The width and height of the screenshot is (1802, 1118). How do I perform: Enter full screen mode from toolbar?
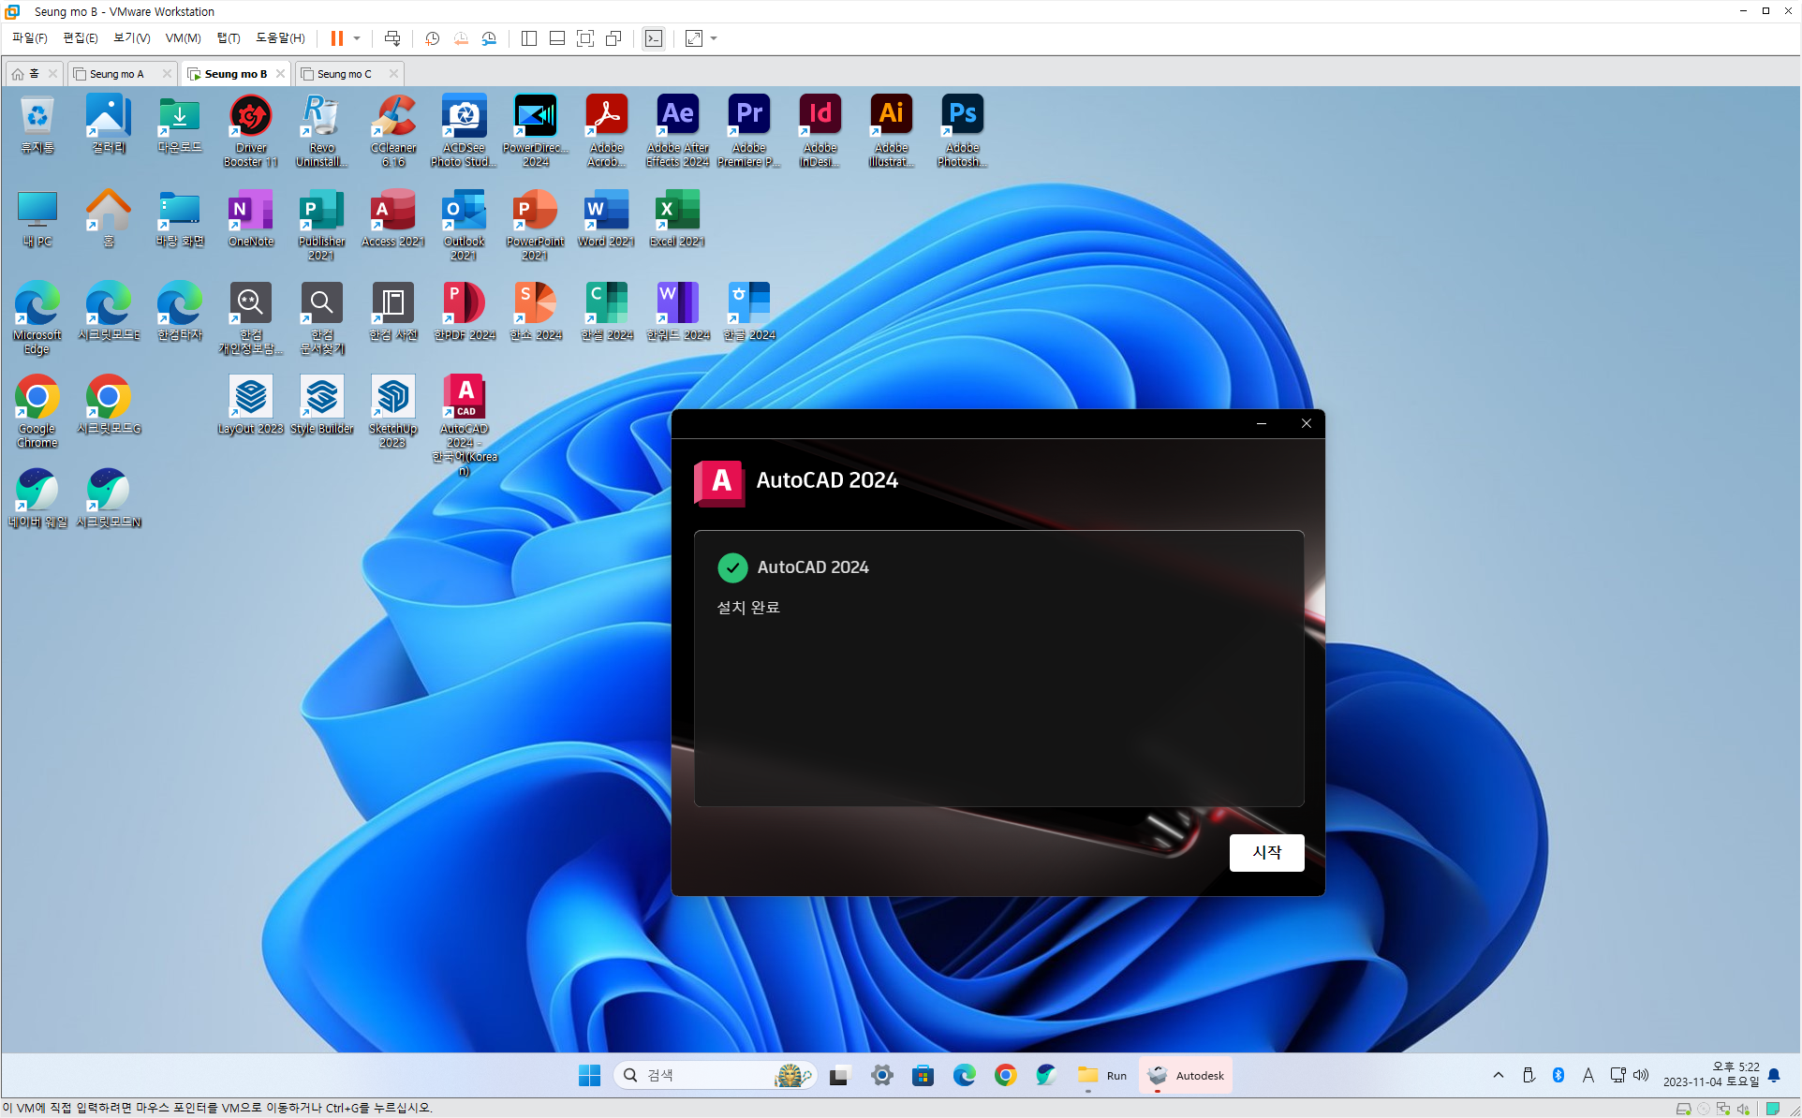coord(585,38)
